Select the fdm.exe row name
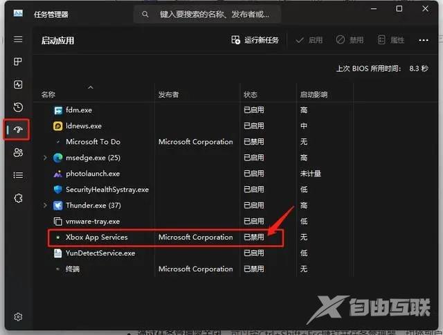The height and width of the screenshot is (335, 443). coord(79,110)
